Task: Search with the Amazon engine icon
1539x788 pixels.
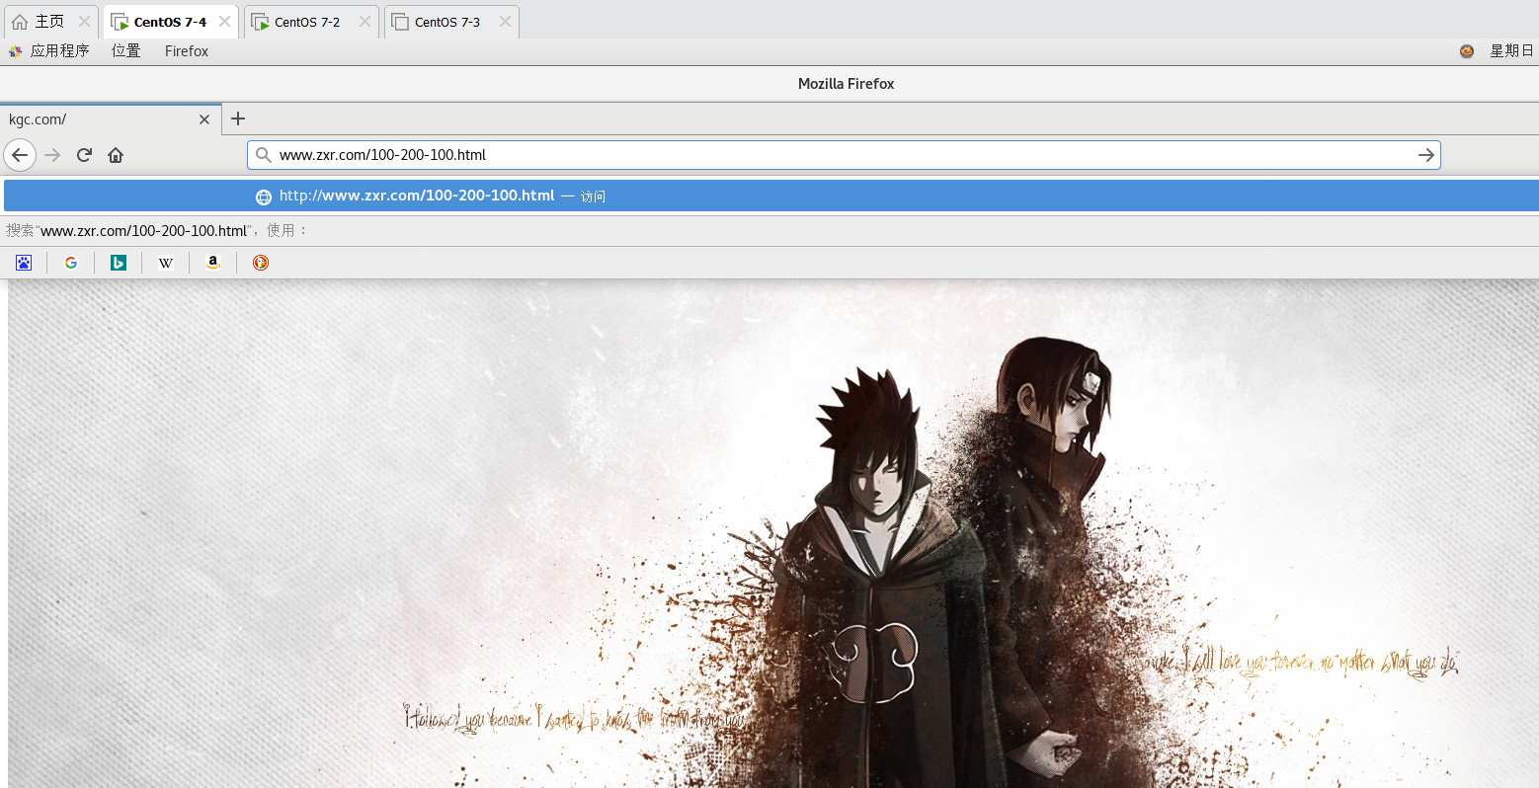Action: pos(212,262)
